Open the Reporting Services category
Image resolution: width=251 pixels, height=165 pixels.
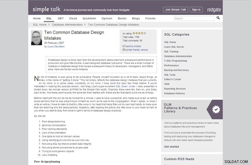click(x=175, y=89)
